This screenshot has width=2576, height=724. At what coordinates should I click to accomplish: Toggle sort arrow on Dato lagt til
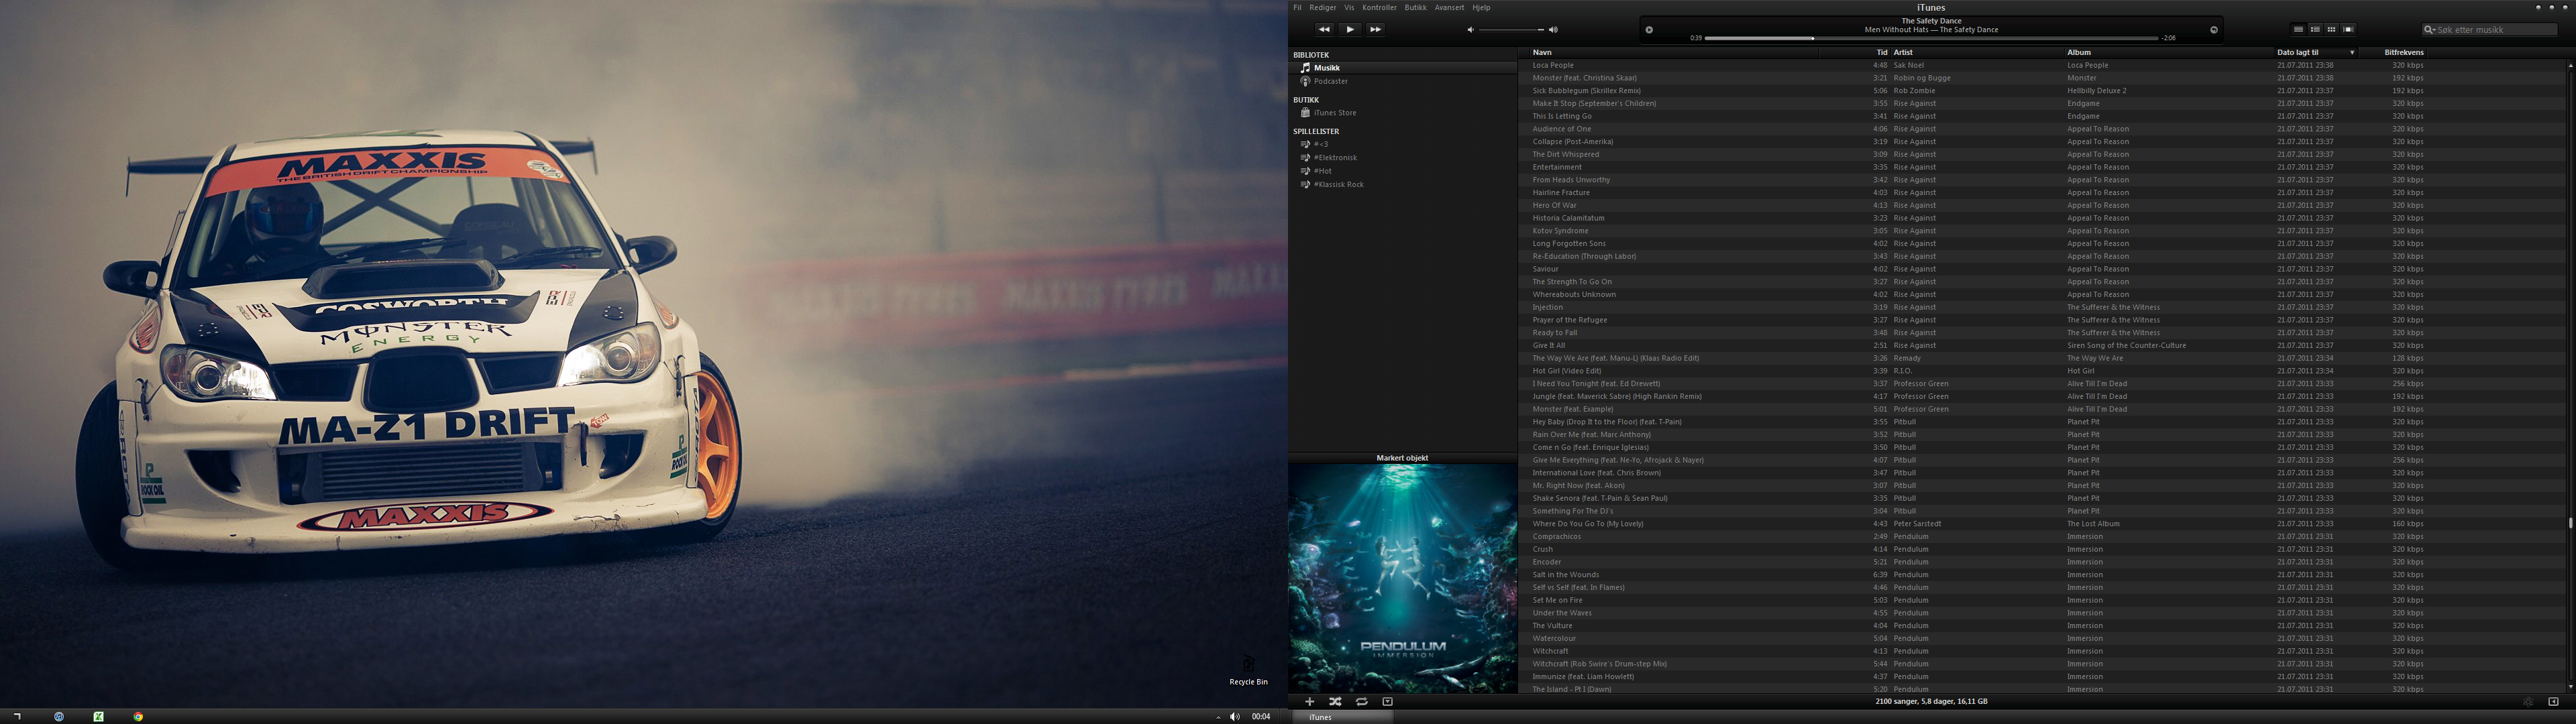[2352, 53]
